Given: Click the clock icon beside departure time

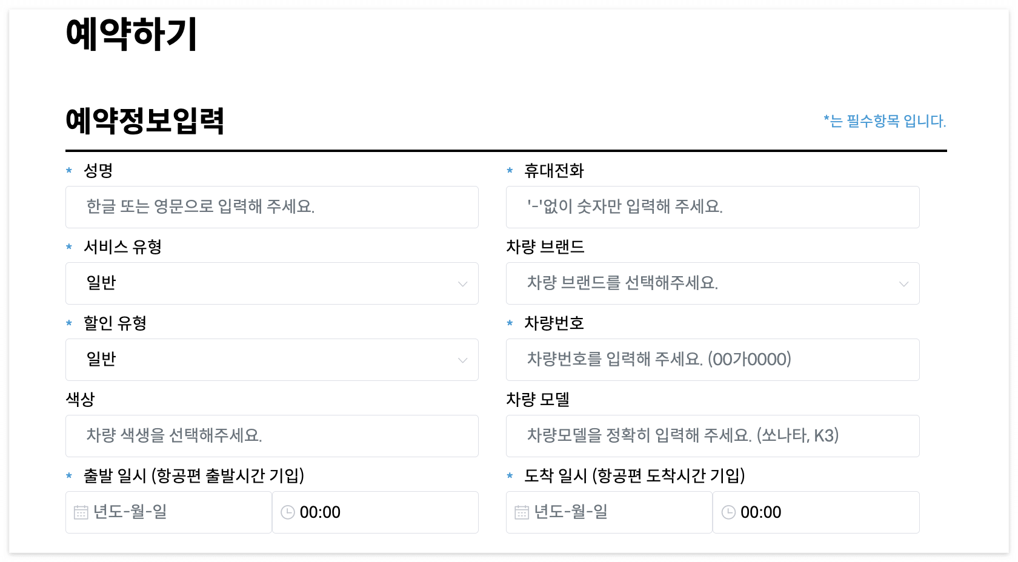Looking at the screenshot, I should 288,512.
